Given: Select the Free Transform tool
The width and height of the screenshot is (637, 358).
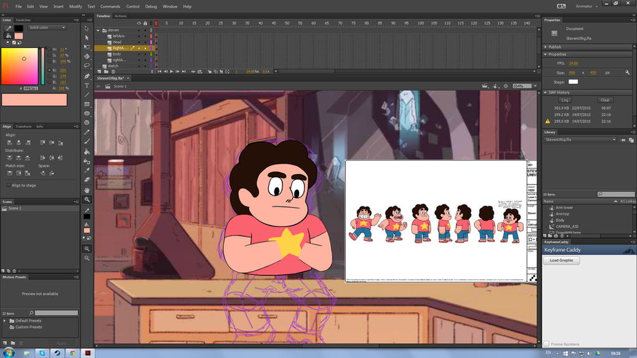Looking at the screenshot, I should 86,47.
